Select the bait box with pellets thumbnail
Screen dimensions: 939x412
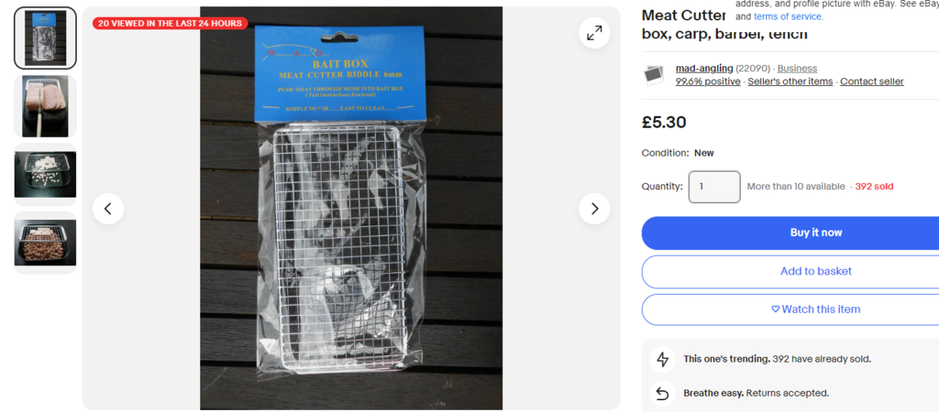point(46,243)
